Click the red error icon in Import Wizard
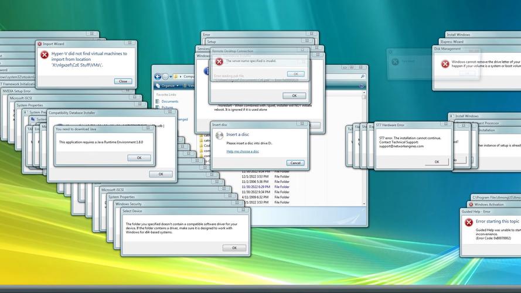 tap(44, 54)
